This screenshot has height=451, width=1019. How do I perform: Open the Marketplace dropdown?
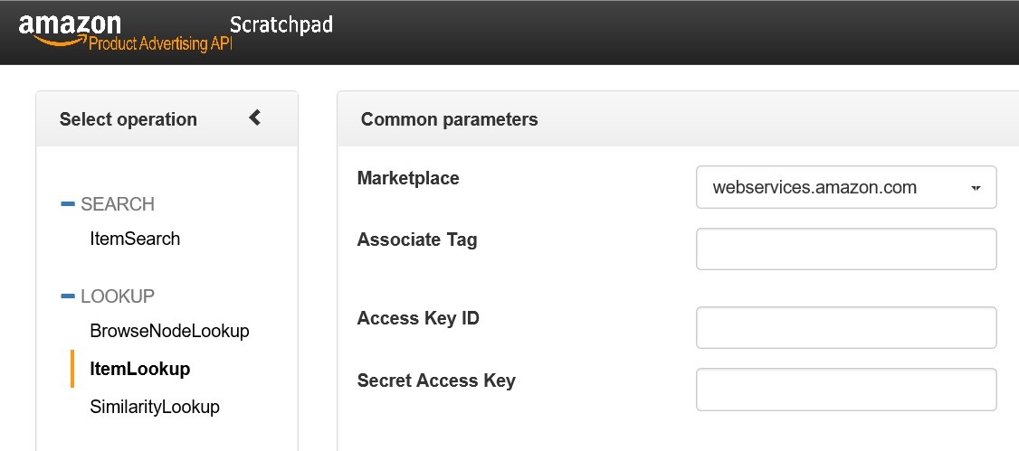pos(845,187)
